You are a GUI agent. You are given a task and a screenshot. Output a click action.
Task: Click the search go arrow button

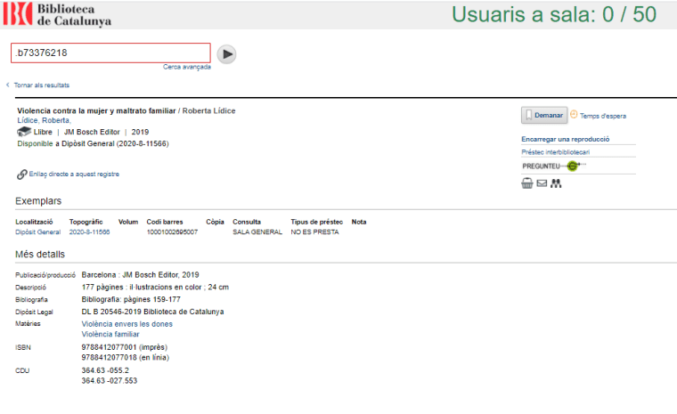(x=227, y=53)
